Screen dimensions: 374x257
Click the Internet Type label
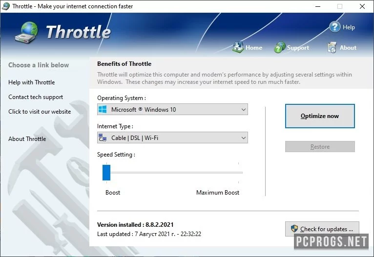[115, 126]
